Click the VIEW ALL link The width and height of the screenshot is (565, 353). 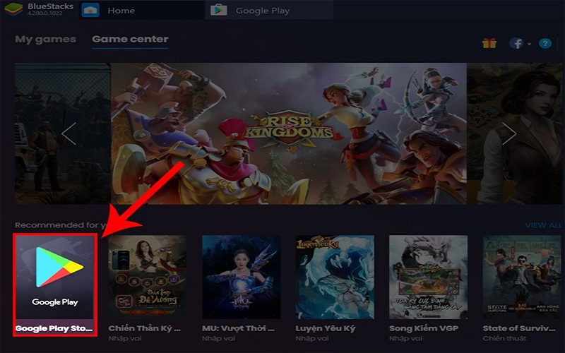click(543, 225)
